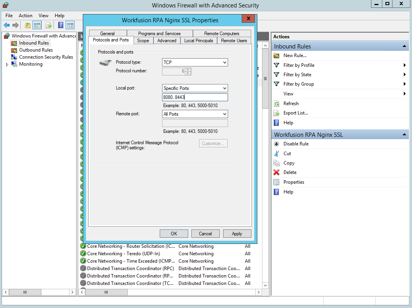
Task: Collapse the Inbound Rules actions section
Action: click(404, 46)
